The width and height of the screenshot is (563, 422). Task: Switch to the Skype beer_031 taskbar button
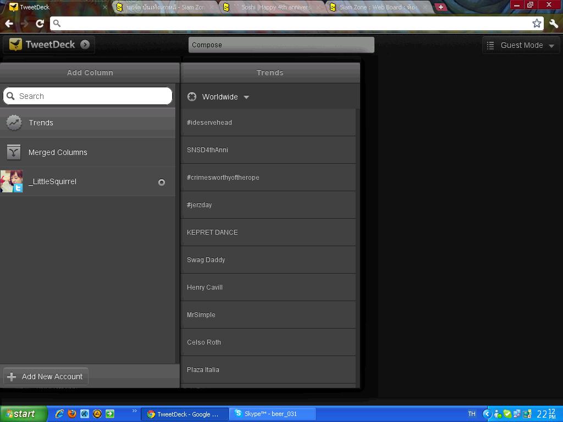(273, 414)
